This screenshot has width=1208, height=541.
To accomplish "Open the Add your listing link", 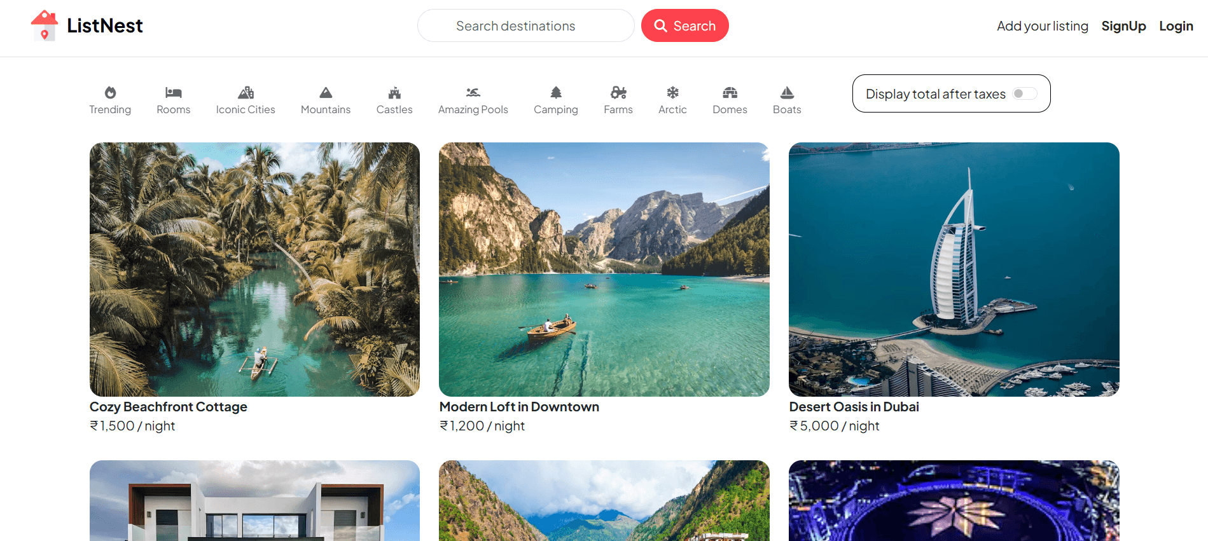I will (1042, 26).
